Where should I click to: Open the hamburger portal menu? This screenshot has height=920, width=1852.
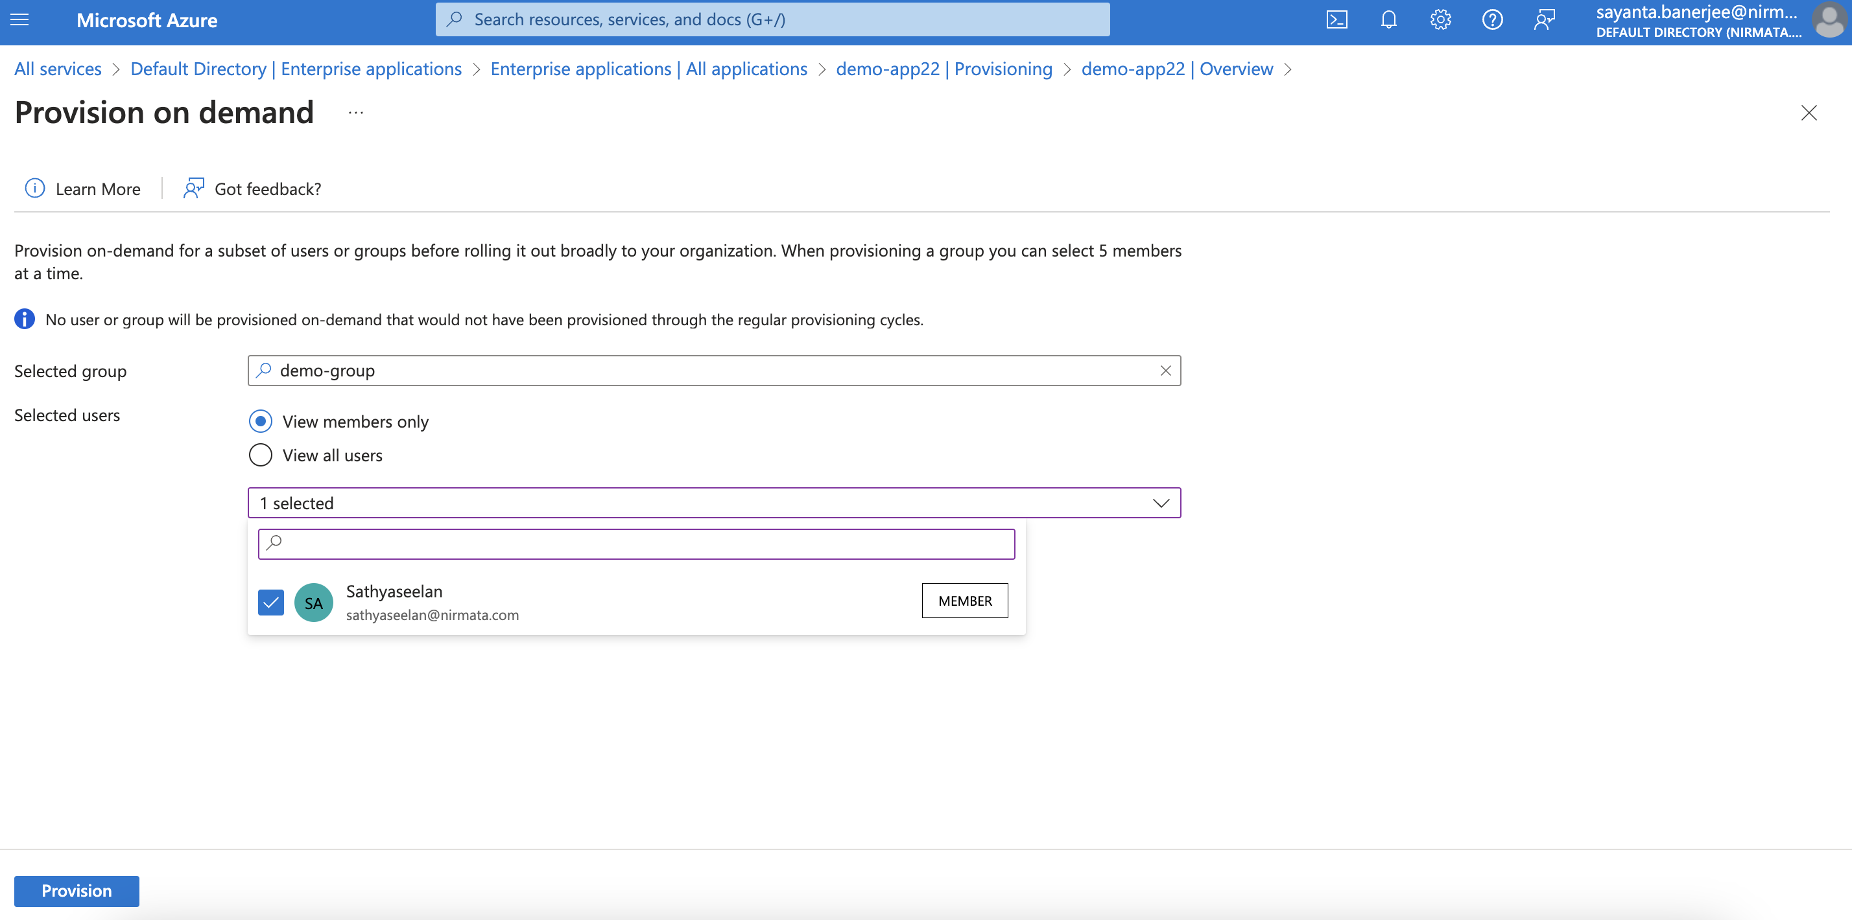pyautogui.click(x=19, y=19)
